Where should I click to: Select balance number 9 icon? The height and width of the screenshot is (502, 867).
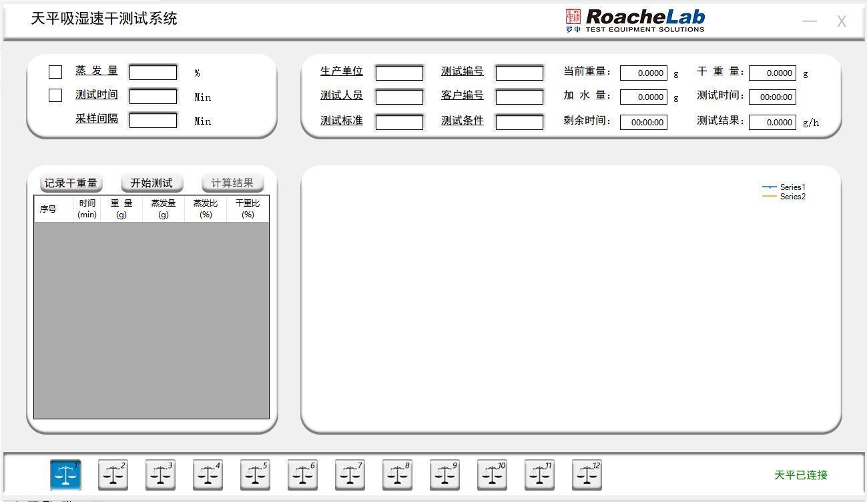pyautogui.click(x=445, y=475)
